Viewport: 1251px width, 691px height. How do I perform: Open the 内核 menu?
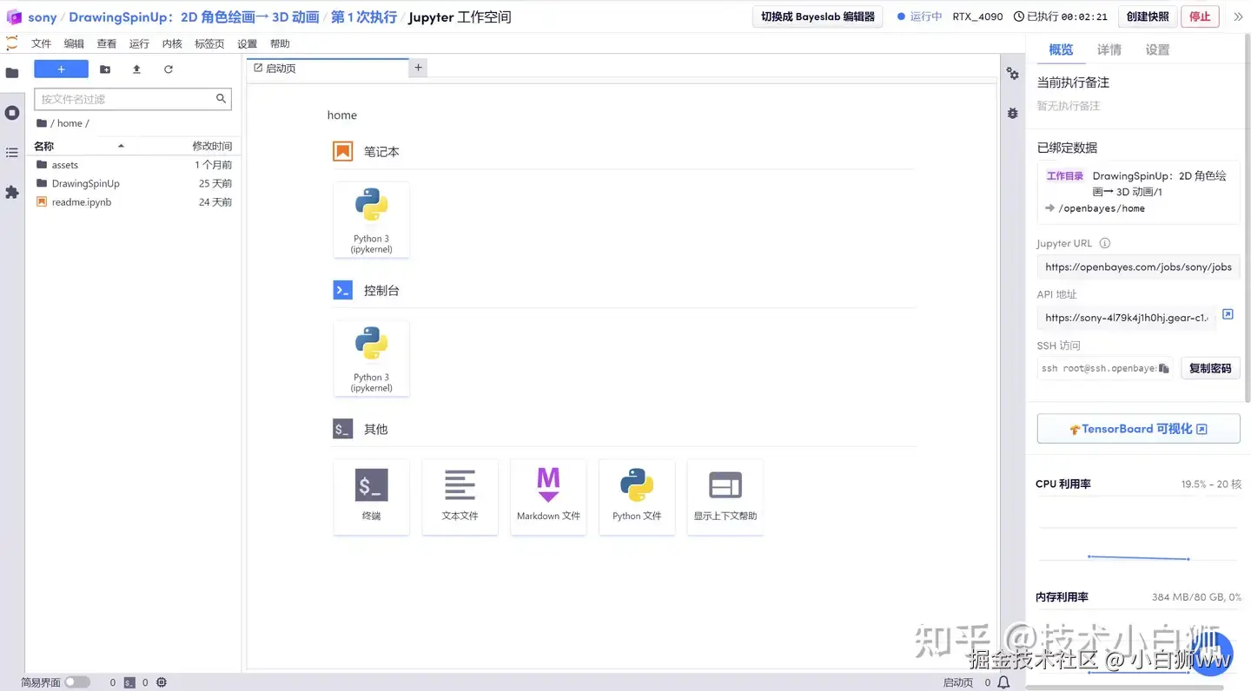tap(172, 43)
